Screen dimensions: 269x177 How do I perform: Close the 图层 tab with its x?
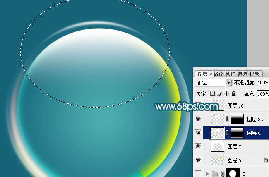pos(211,74)
